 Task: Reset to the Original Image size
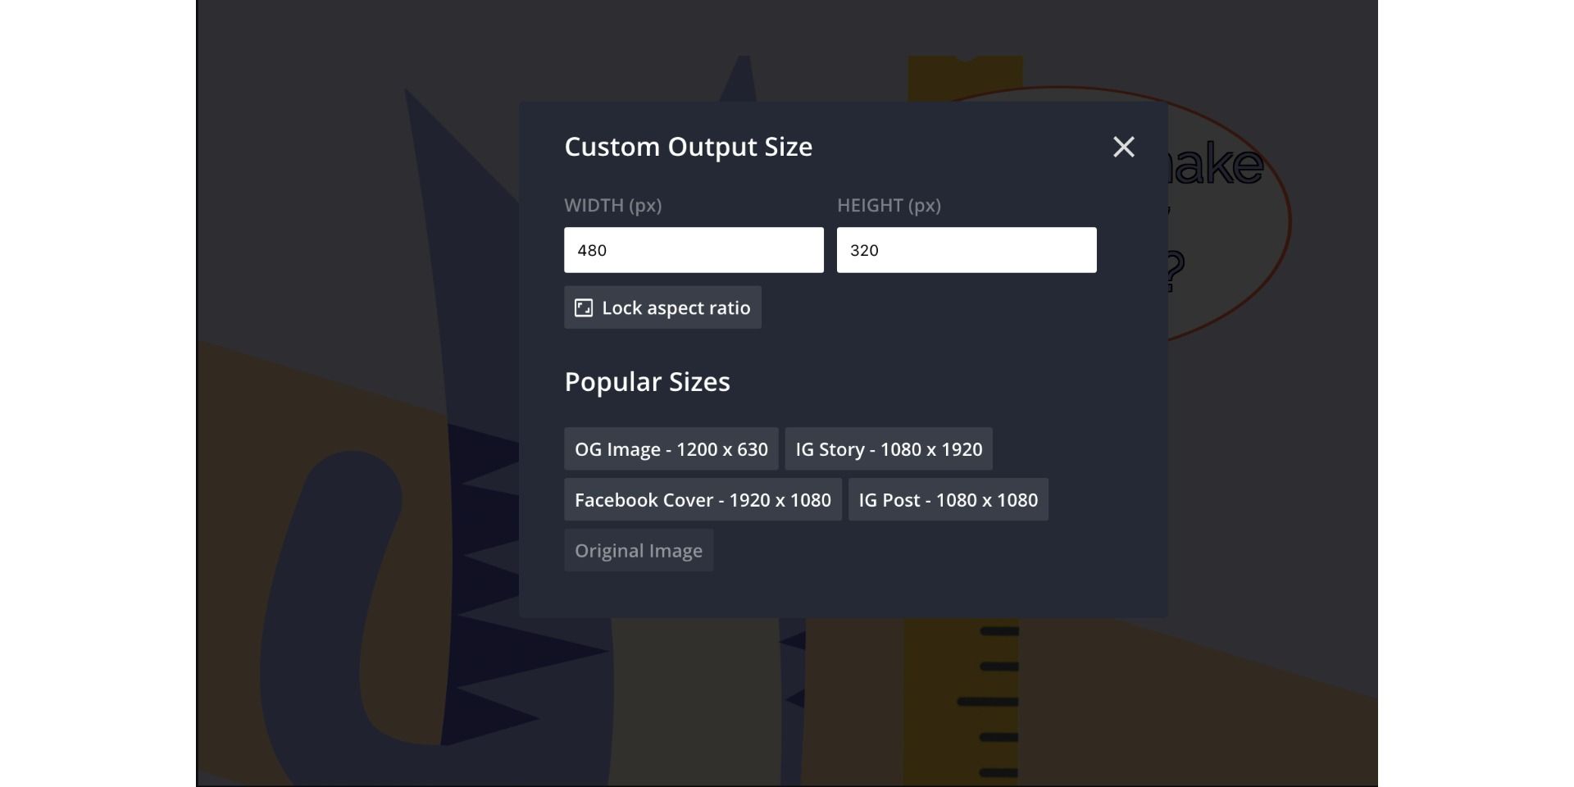(x=638, y=551)
